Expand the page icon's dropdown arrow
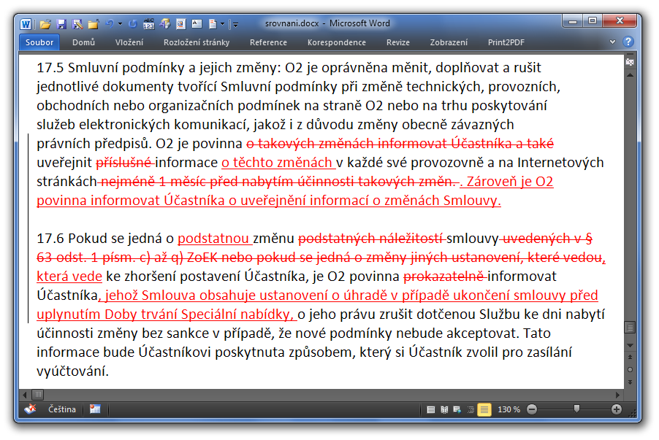The height and width of the screenshot is (440, 659). 222,24
